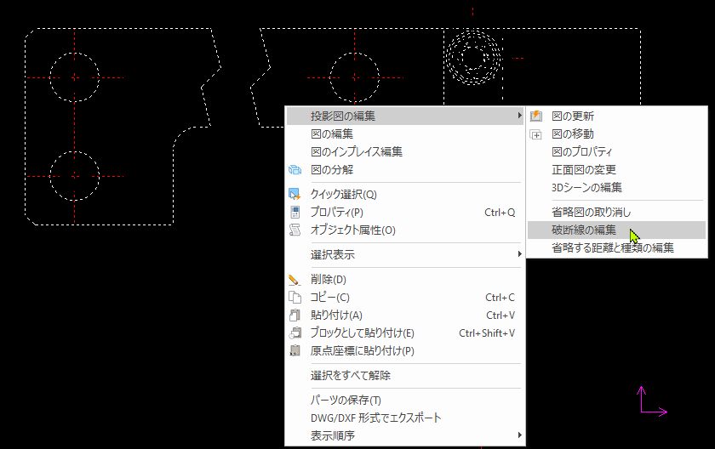Choose 正面図の変更 submenu entry
The height and width of the screenshot is (449, 715).
coord(616,170)
